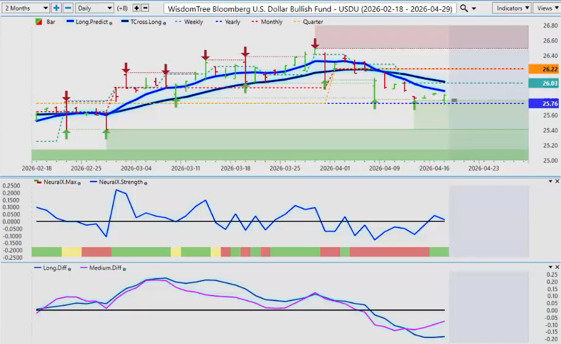The height and width of the screenshot is (344, 561).
Task: Toggle the NeuralX.Strength legend entry
Action: tap(115, 182)
